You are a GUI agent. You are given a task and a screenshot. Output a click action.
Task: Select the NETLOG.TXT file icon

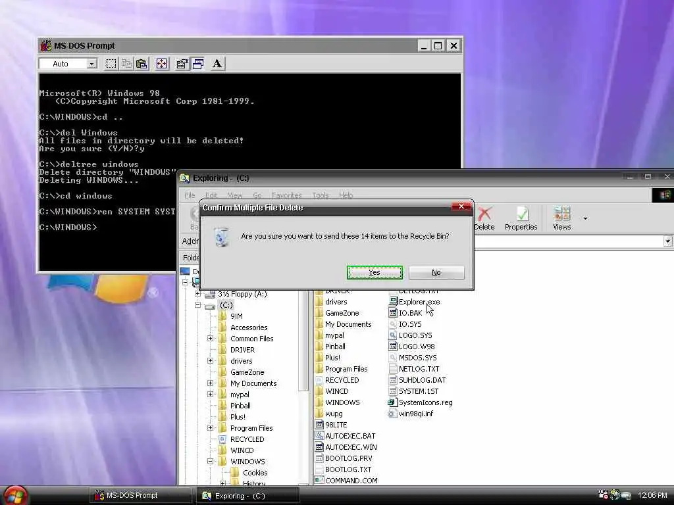coord(393,369)
